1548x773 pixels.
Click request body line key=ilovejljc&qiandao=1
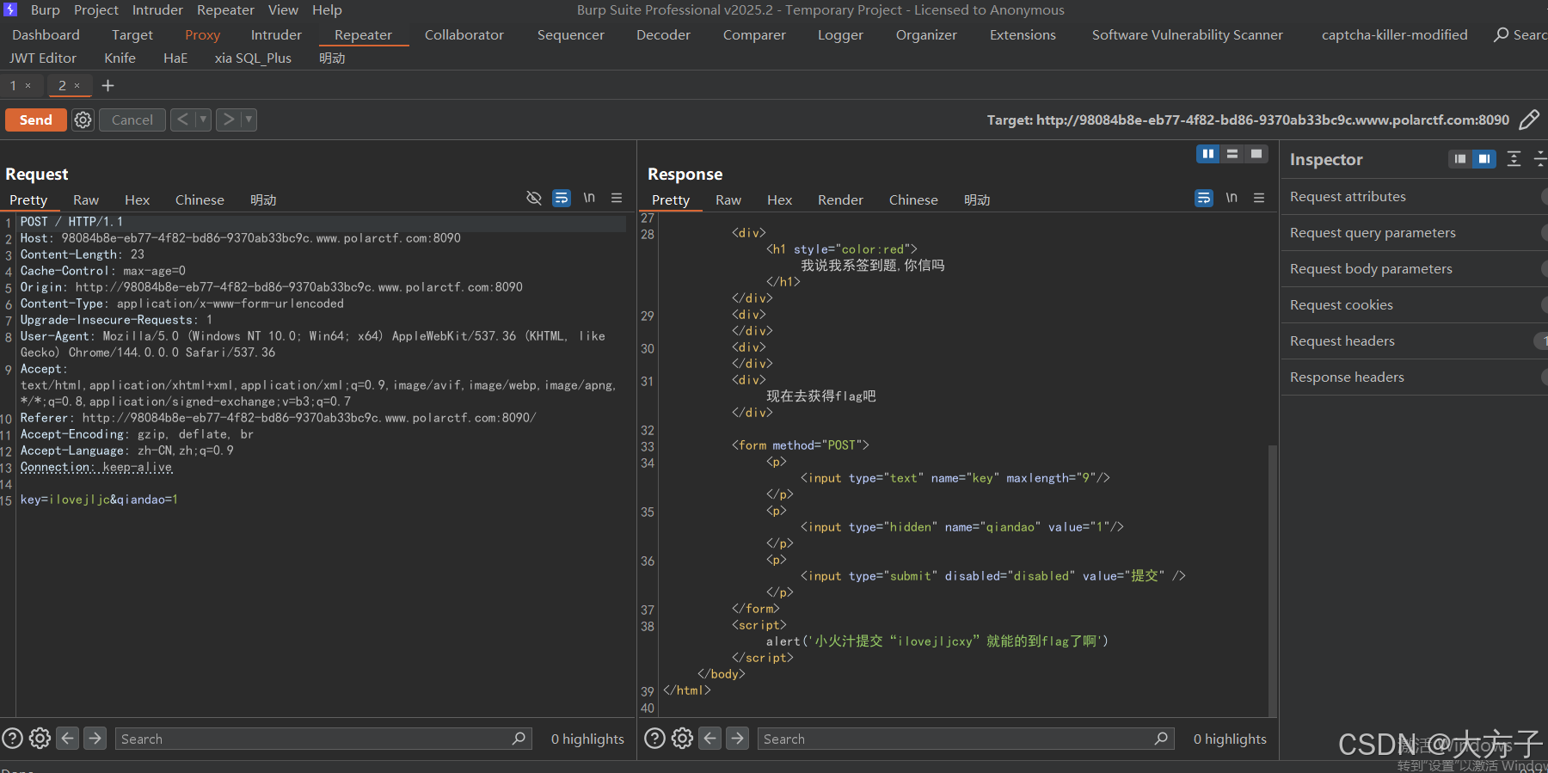click(x=99, y=500)
